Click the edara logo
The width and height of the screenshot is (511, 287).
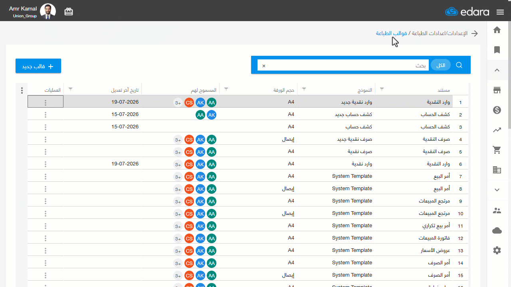[x=467, y=12]
